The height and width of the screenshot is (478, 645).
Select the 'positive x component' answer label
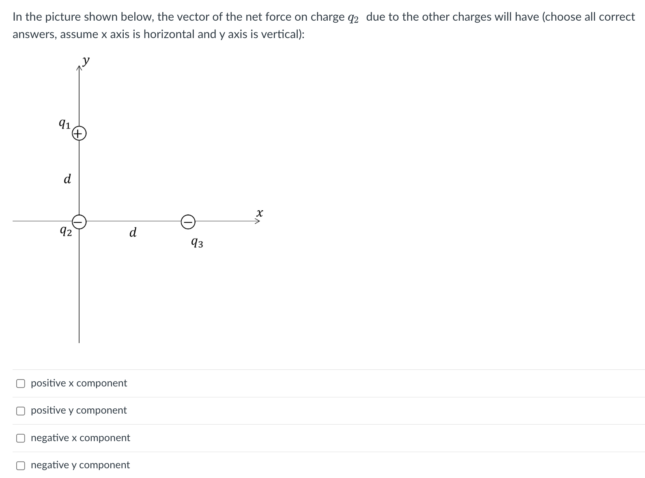(79, 383)
